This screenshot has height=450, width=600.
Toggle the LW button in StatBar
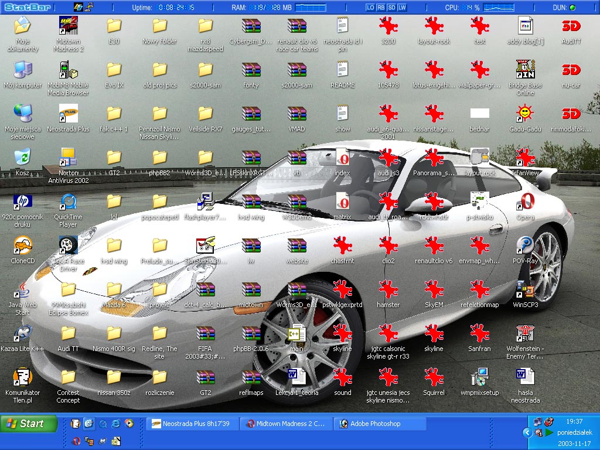click(x=402, y=8)
